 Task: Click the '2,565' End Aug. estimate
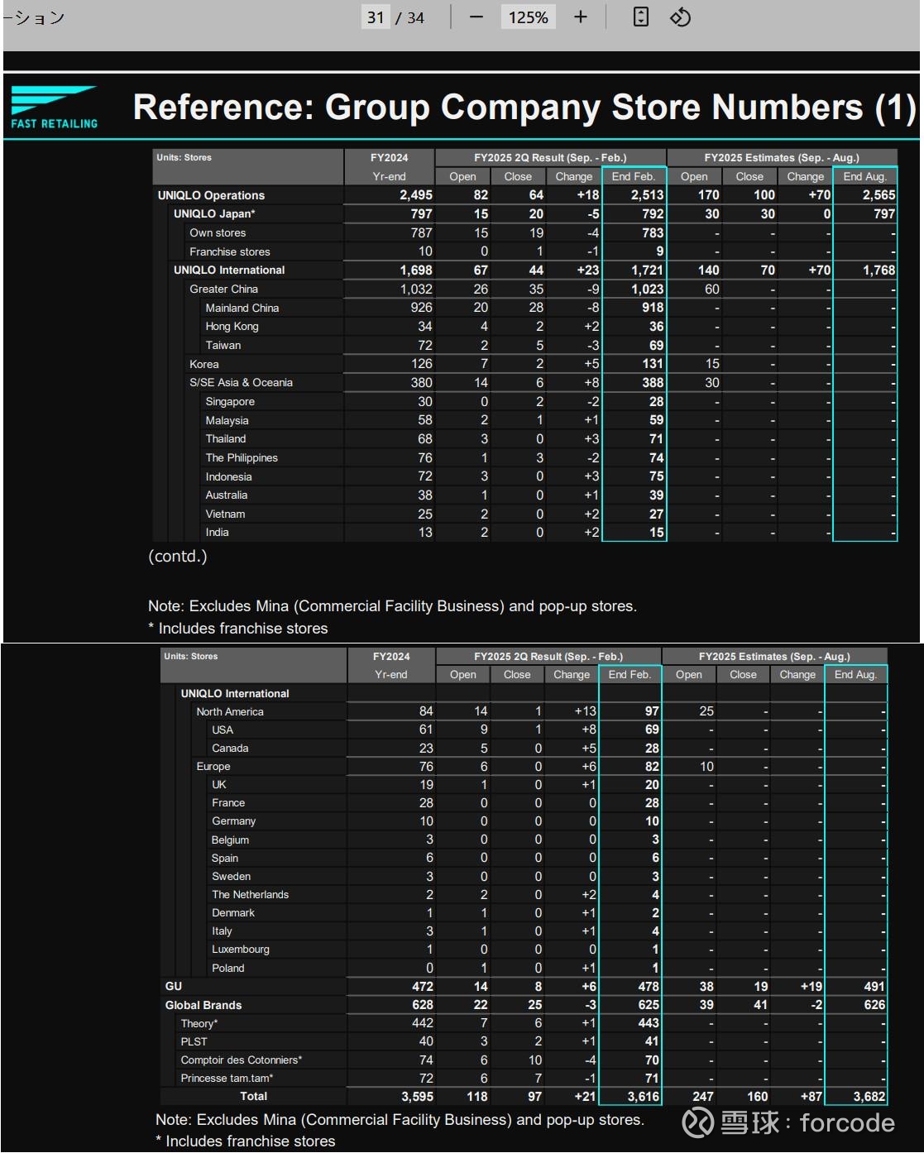pos(879,195)
